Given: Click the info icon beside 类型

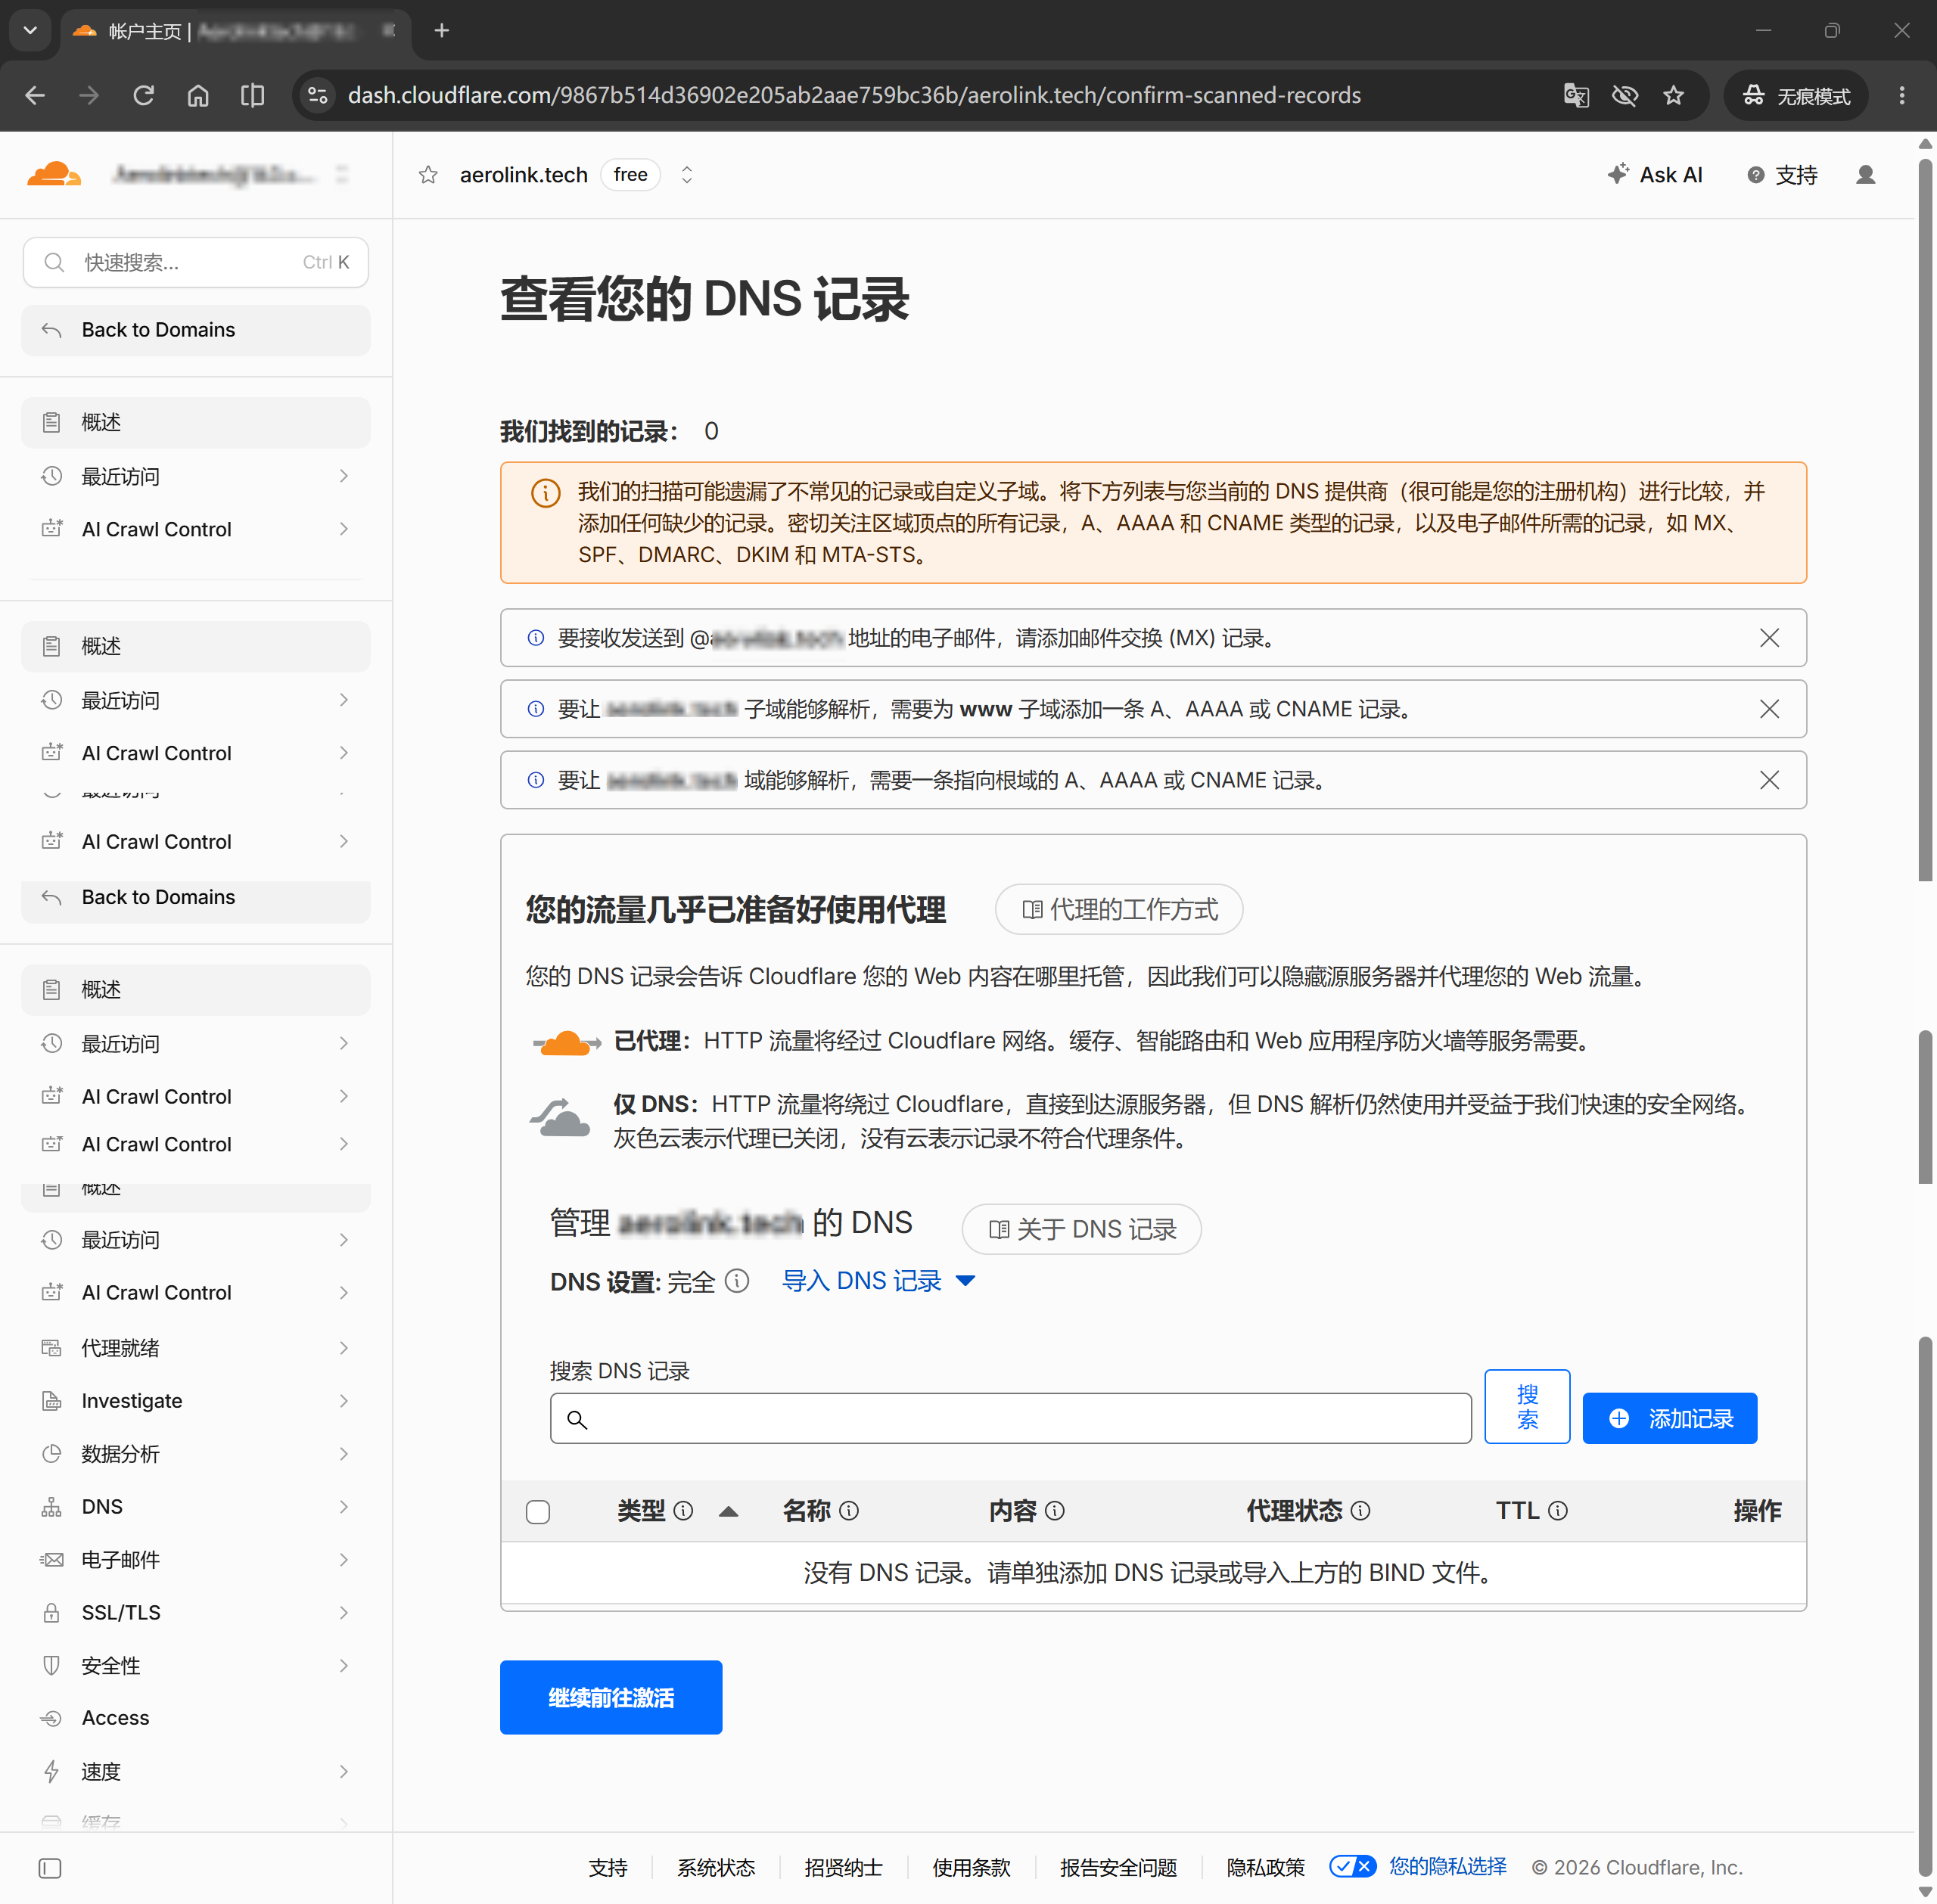Looking at the screenshot, I should (x=683, y=1511).
